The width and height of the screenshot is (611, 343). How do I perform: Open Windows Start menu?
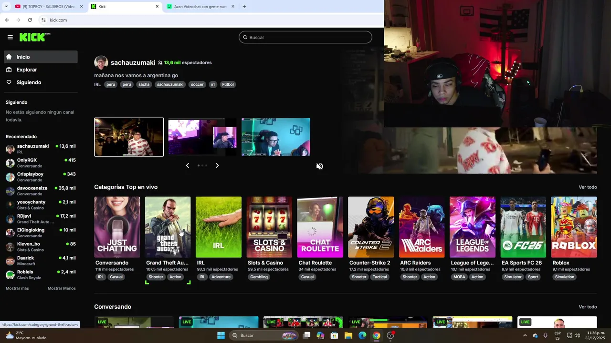(221, 335)
